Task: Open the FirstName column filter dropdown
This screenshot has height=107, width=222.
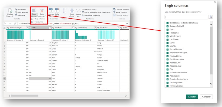Action: [73, 28]
